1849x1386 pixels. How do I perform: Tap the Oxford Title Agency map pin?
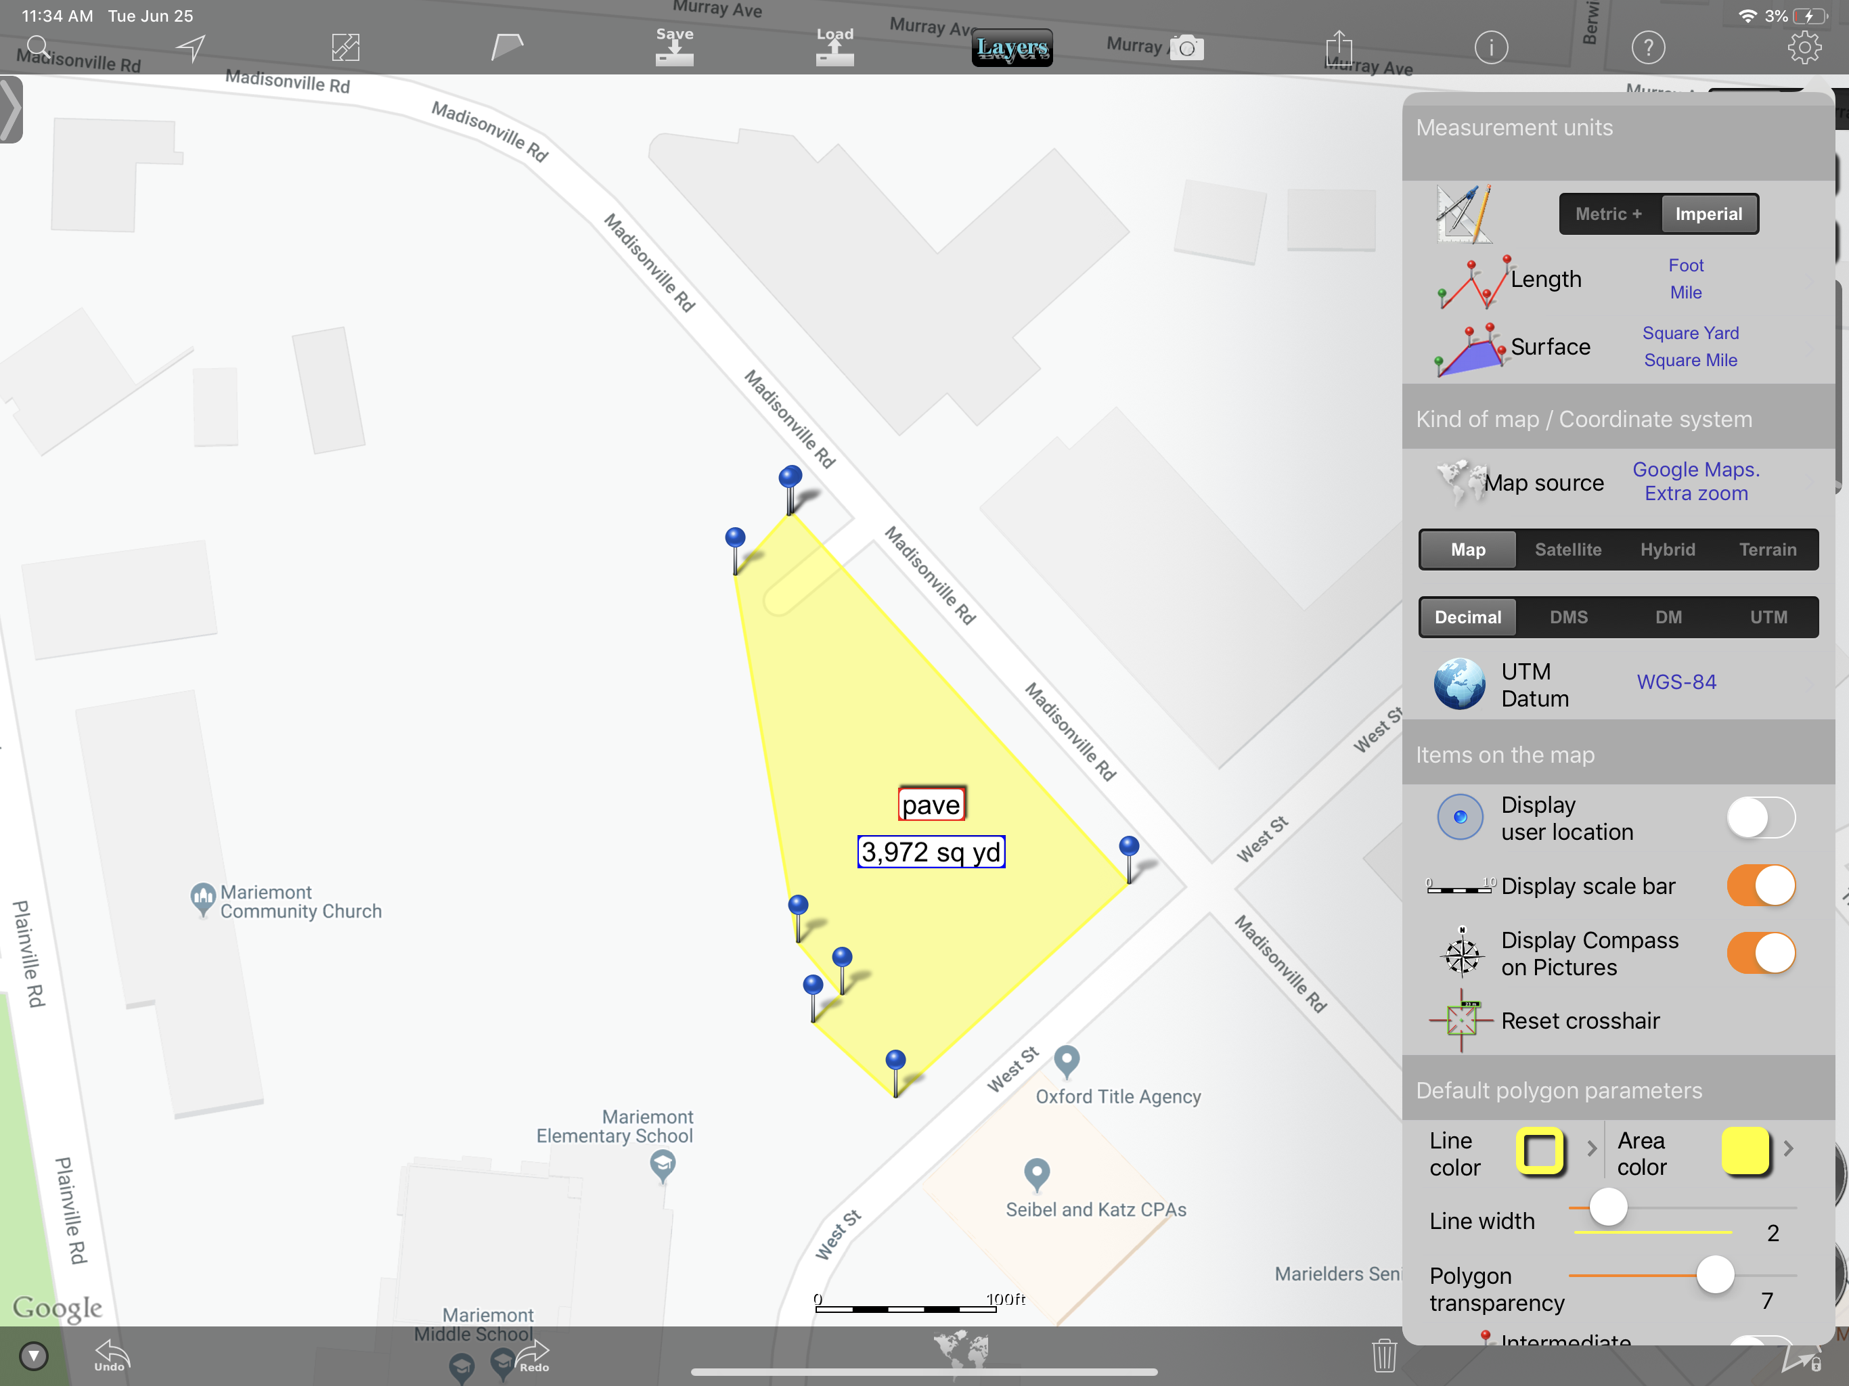(1067, 1063)
